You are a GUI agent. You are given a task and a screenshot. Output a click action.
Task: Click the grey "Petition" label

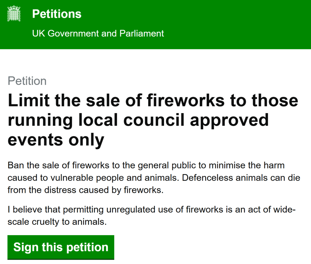(x=27, y=81)
